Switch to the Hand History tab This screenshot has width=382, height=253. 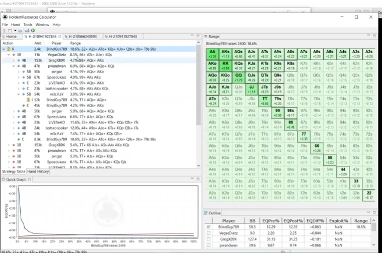point(38,171)
